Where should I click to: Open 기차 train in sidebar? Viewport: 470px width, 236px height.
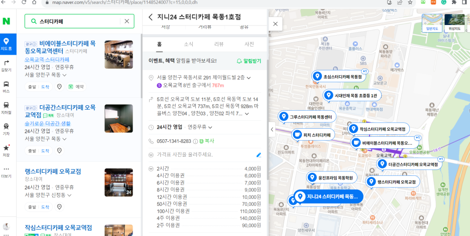click(7, 129)
